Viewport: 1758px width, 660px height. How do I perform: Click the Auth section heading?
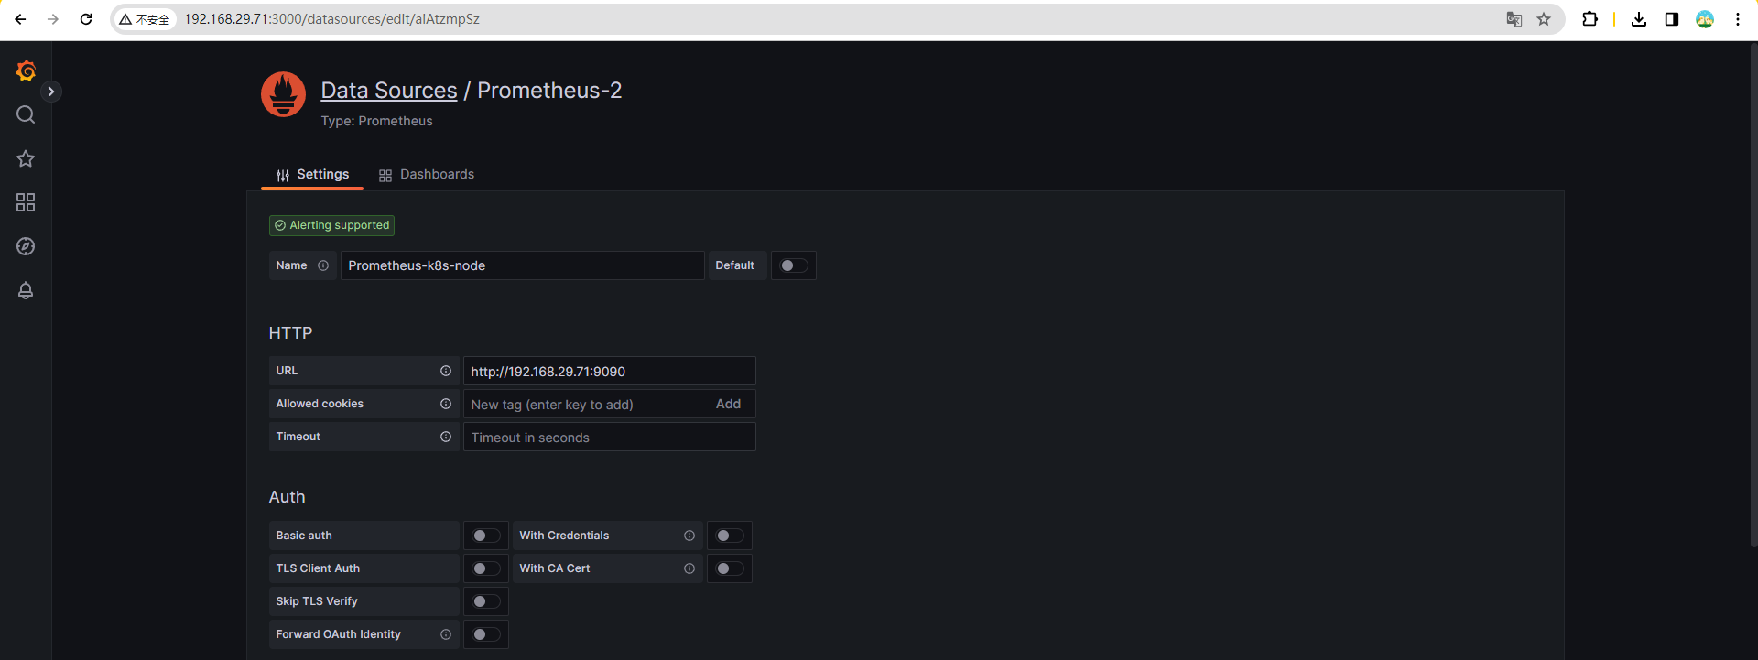pos(287,496)
